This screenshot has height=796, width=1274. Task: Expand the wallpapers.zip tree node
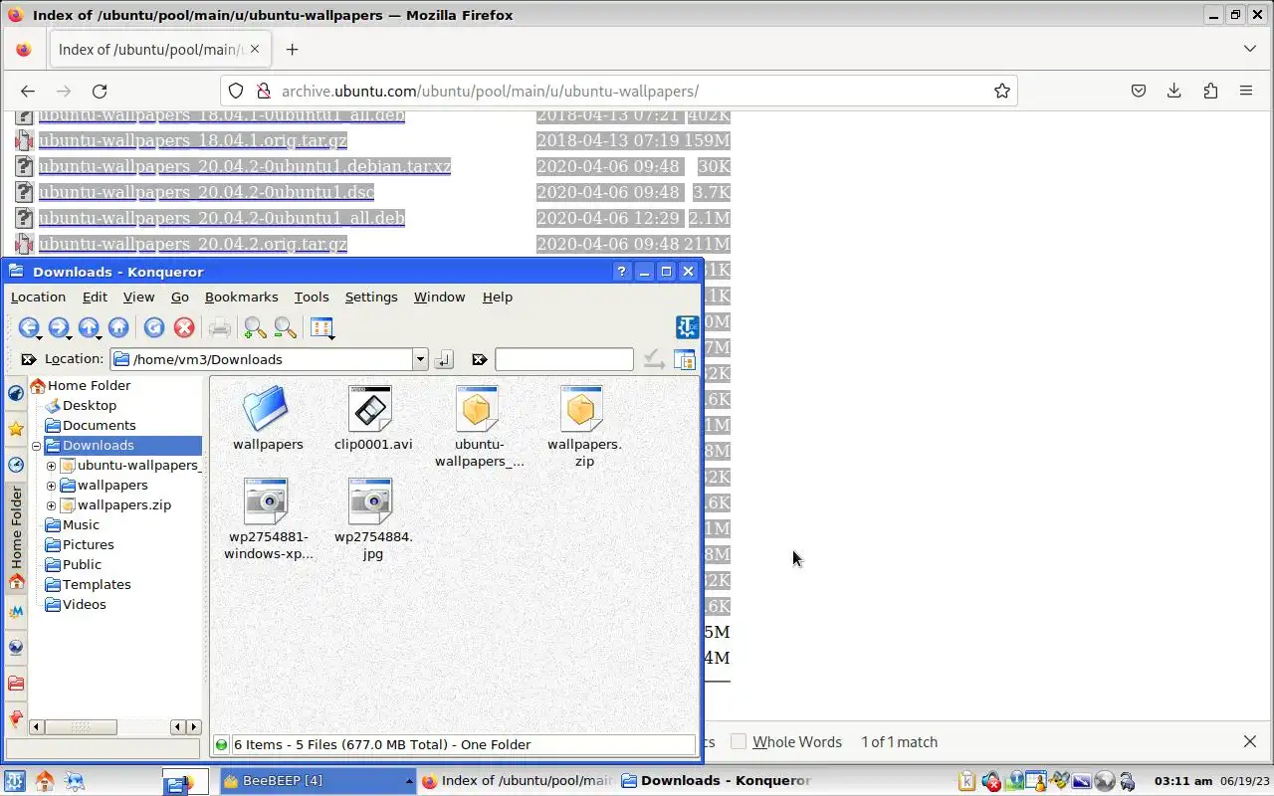pyautogui.click(x=52, y=505)
